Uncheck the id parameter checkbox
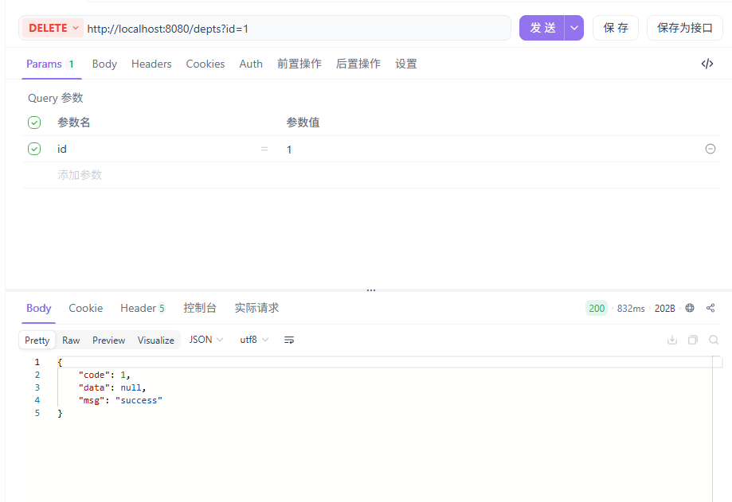The width and height of the screenshot is (732, 502). 34,149
